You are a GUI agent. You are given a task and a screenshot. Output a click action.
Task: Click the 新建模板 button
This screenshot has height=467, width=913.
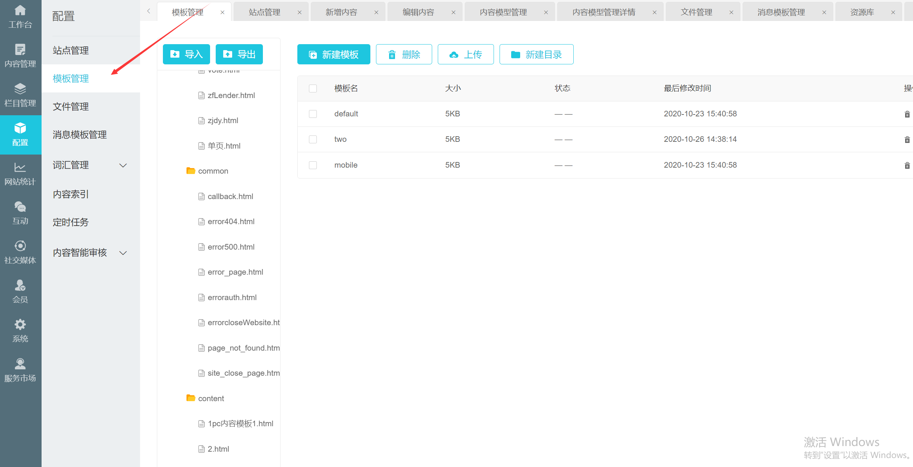333,55
